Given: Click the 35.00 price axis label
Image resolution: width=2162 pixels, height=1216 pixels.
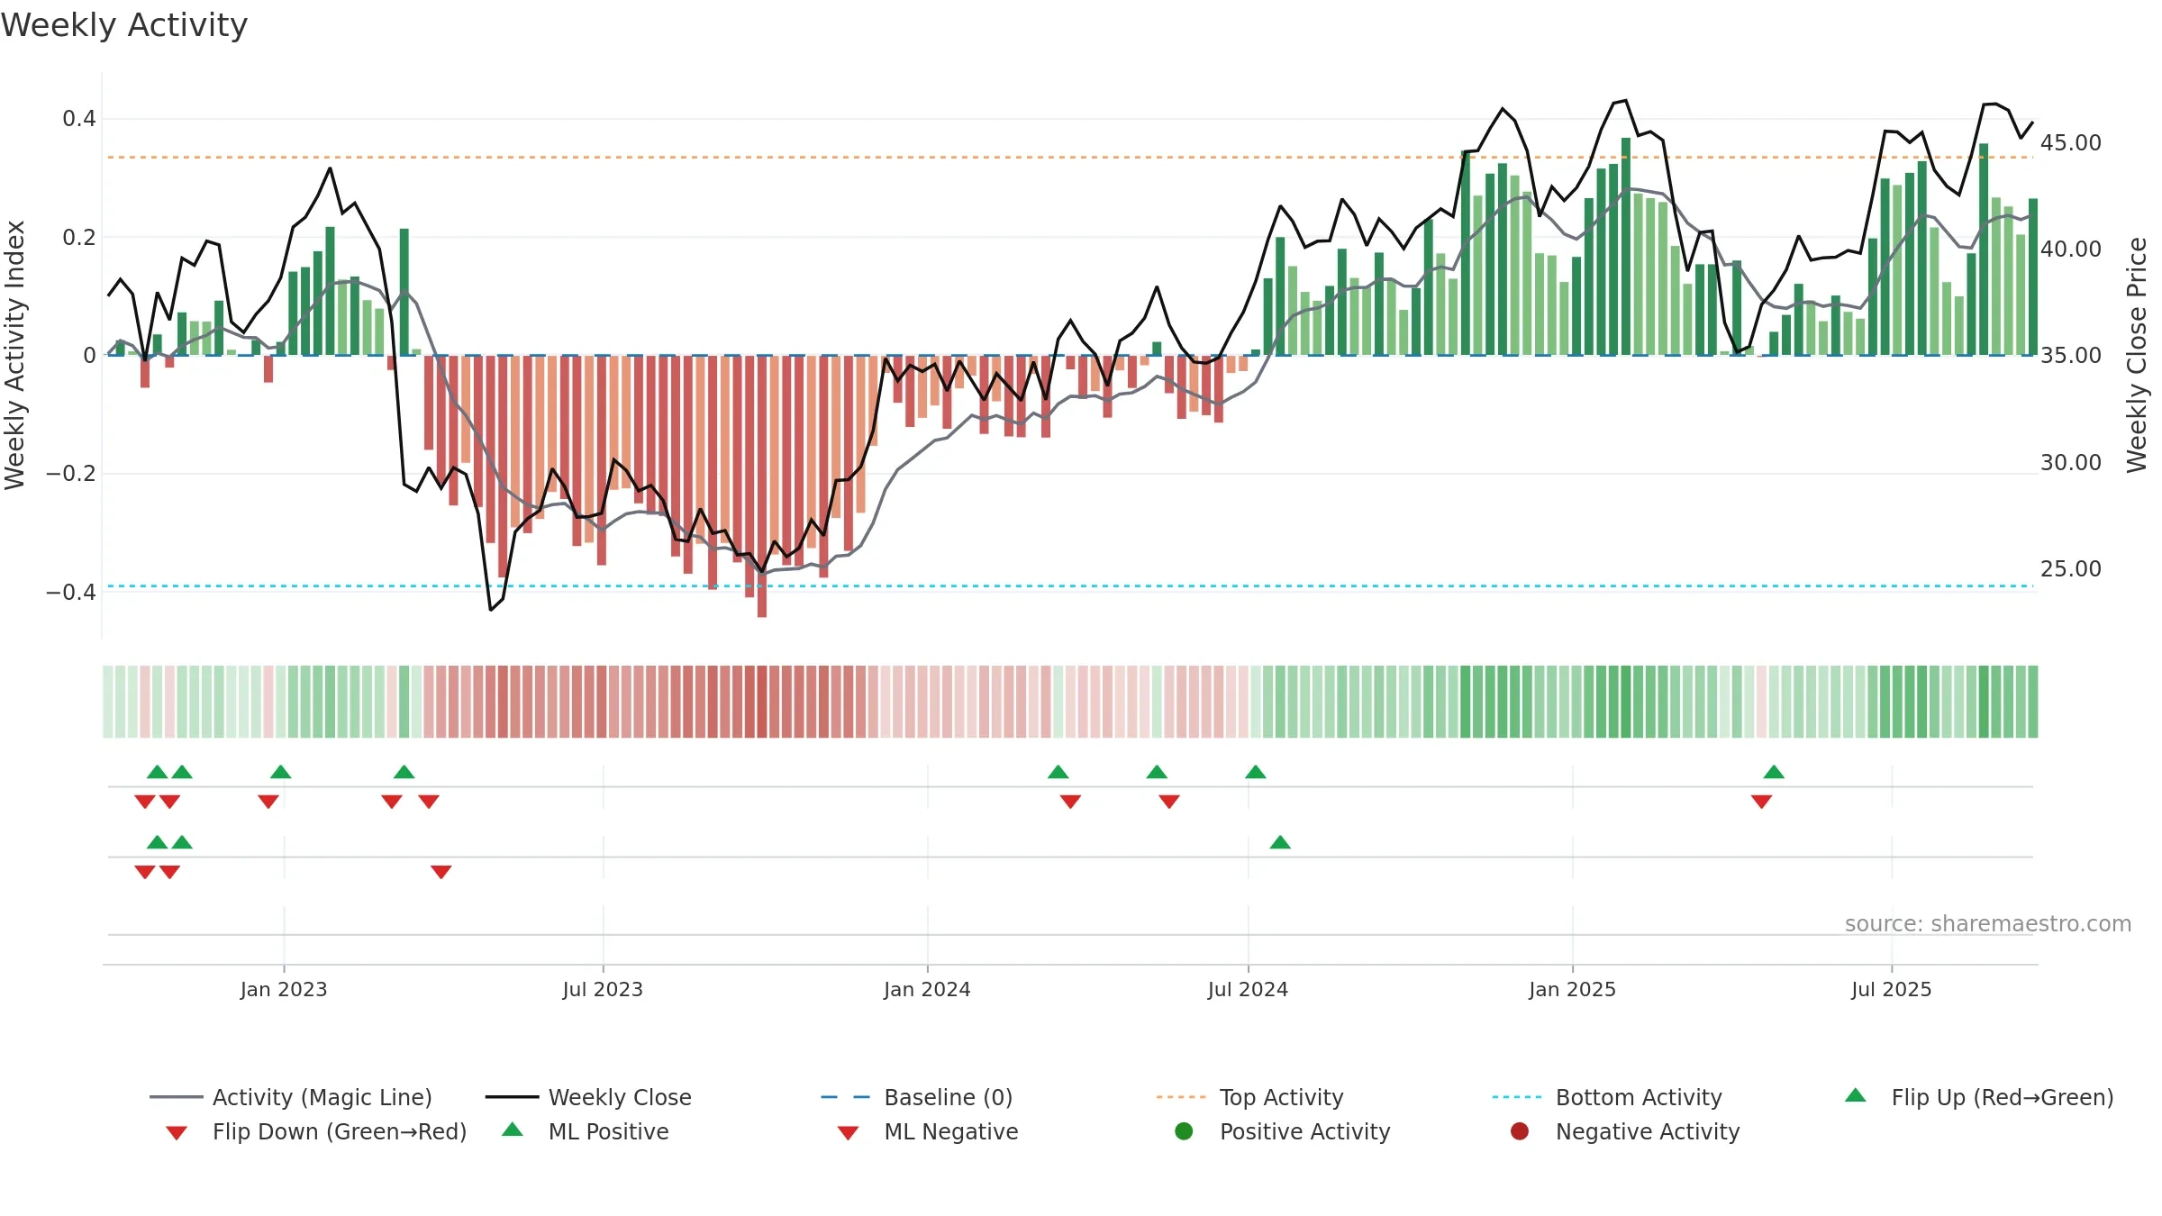Looking at the screenshot, I should [2070, 355].
